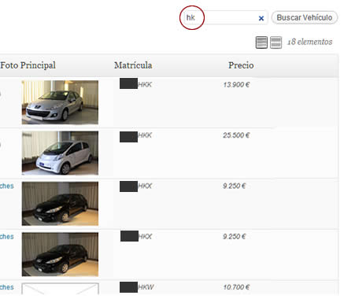
Task: Open the first black car thumbnail
Action: 60,204
